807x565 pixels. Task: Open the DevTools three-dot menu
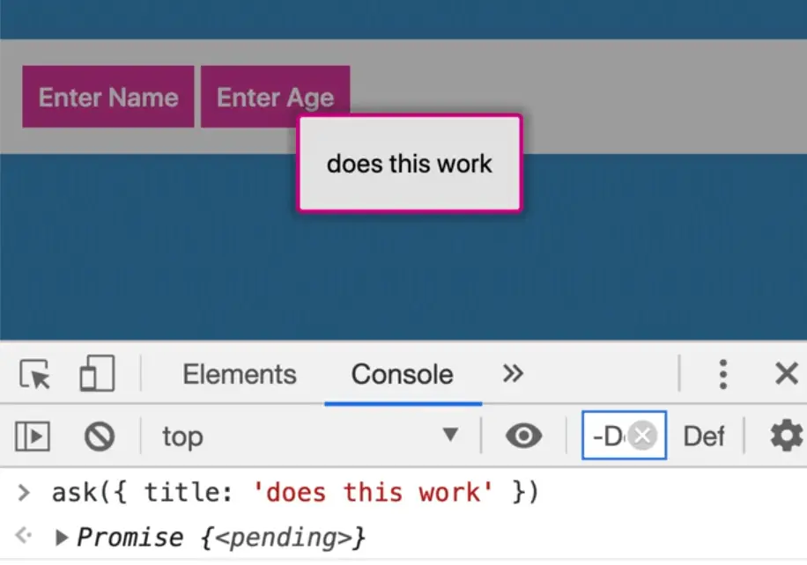(x=722, y=375)
